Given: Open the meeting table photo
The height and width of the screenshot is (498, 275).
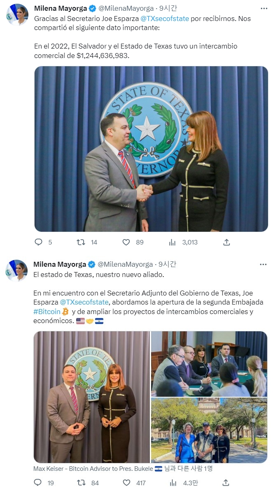Looking at the screenshot, I should coord(209,364).
